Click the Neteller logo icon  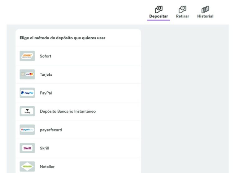click(27, 166)
